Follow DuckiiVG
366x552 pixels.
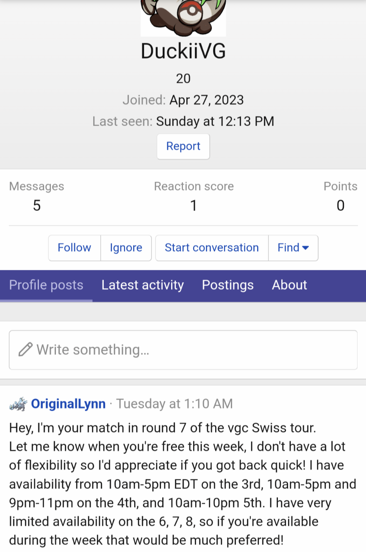click(x=74, y=248)
